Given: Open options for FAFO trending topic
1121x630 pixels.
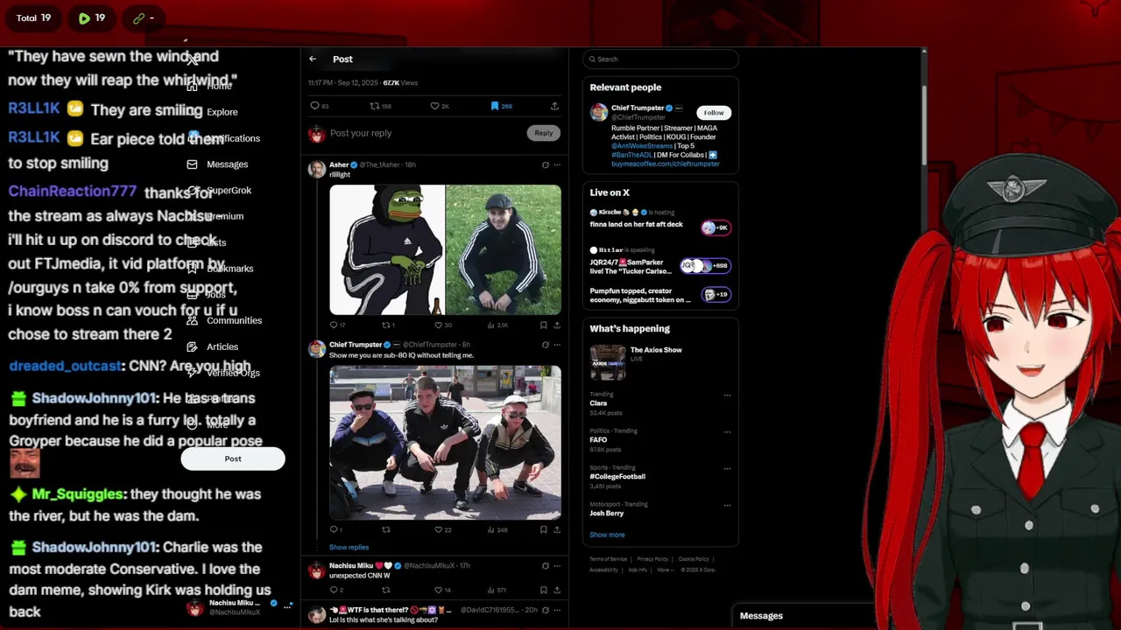Looking at the screenshot, I should [727, 432].
